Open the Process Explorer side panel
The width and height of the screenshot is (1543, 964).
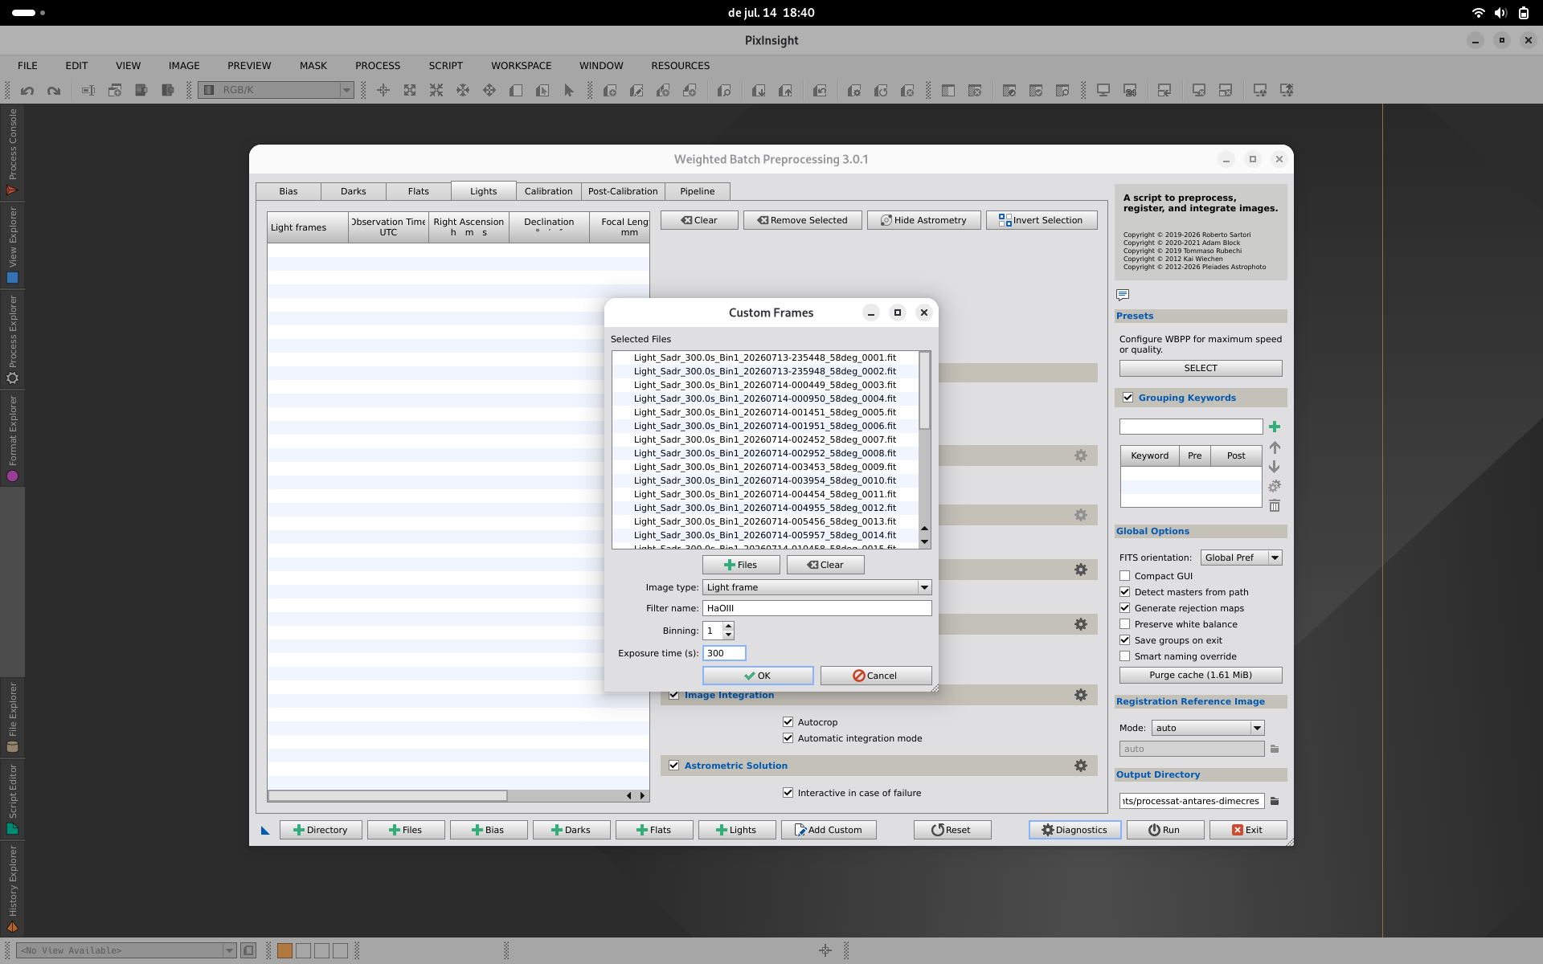tap(12, 339)
